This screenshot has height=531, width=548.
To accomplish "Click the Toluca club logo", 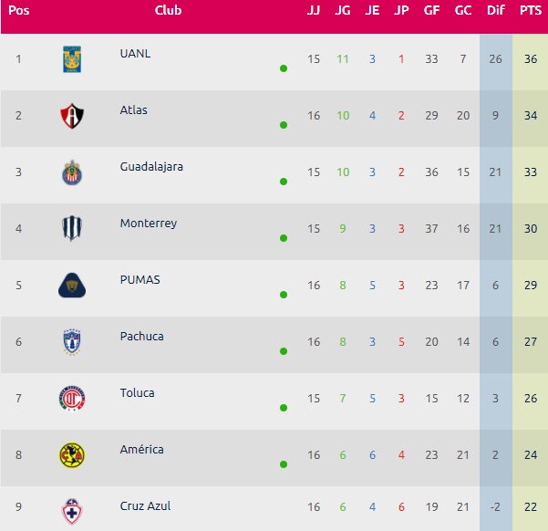I will pyautogui.click(x=72, y=398).
